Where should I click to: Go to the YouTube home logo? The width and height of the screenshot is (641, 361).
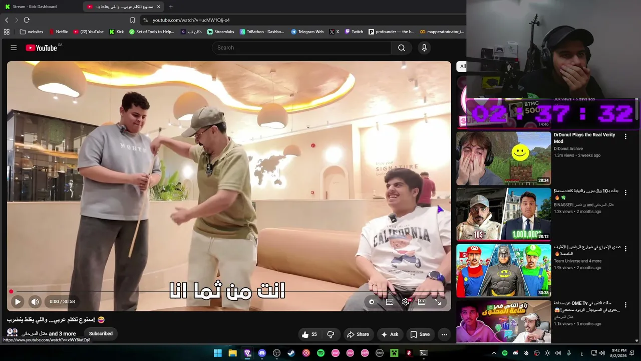42,48
